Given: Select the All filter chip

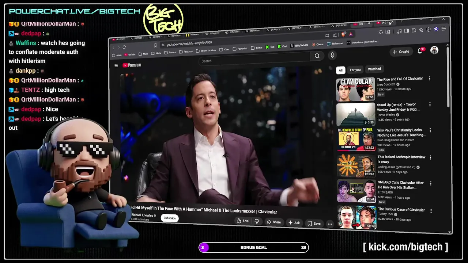Looking at the screenshot, I should (340, 70).
